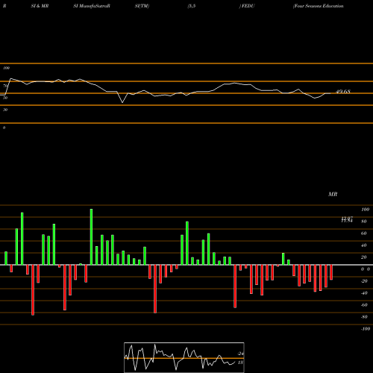The height and width of the screenshot is (373, 373).
Task: Click the -20 label on MR axis
Action: [364, 281]
